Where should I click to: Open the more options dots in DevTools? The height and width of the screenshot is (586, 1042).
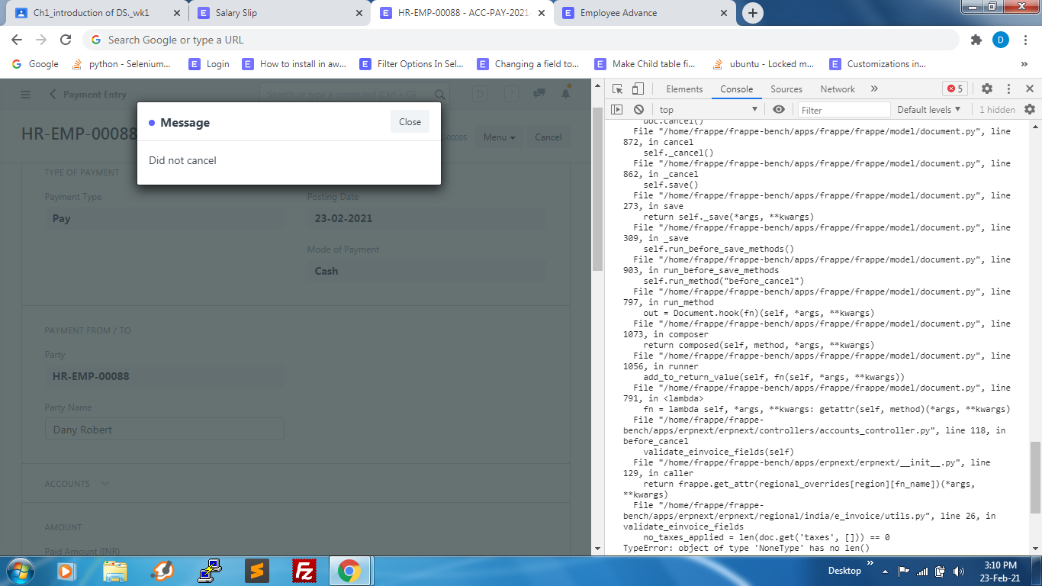(x=1008, y=89)
